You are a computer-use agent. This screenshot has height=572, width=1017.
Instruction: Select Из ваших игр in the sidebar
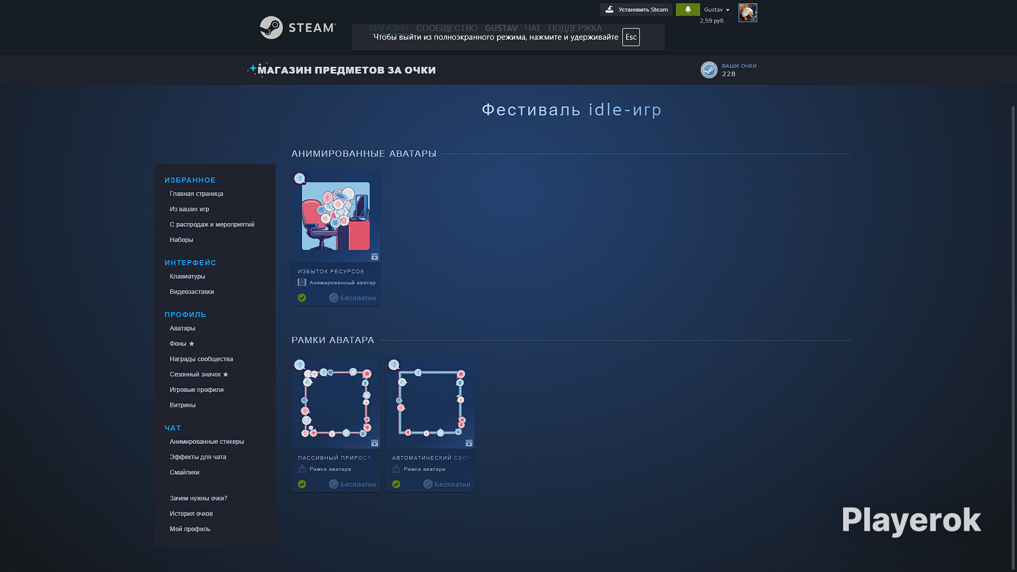[189, 209]
